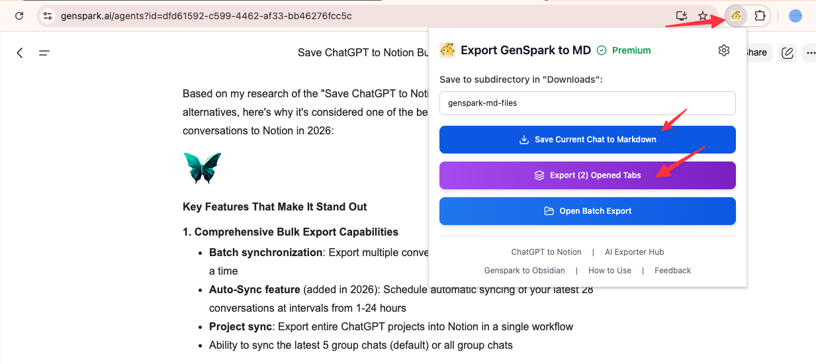Bookmark this page with the star icon

(703, 16)
